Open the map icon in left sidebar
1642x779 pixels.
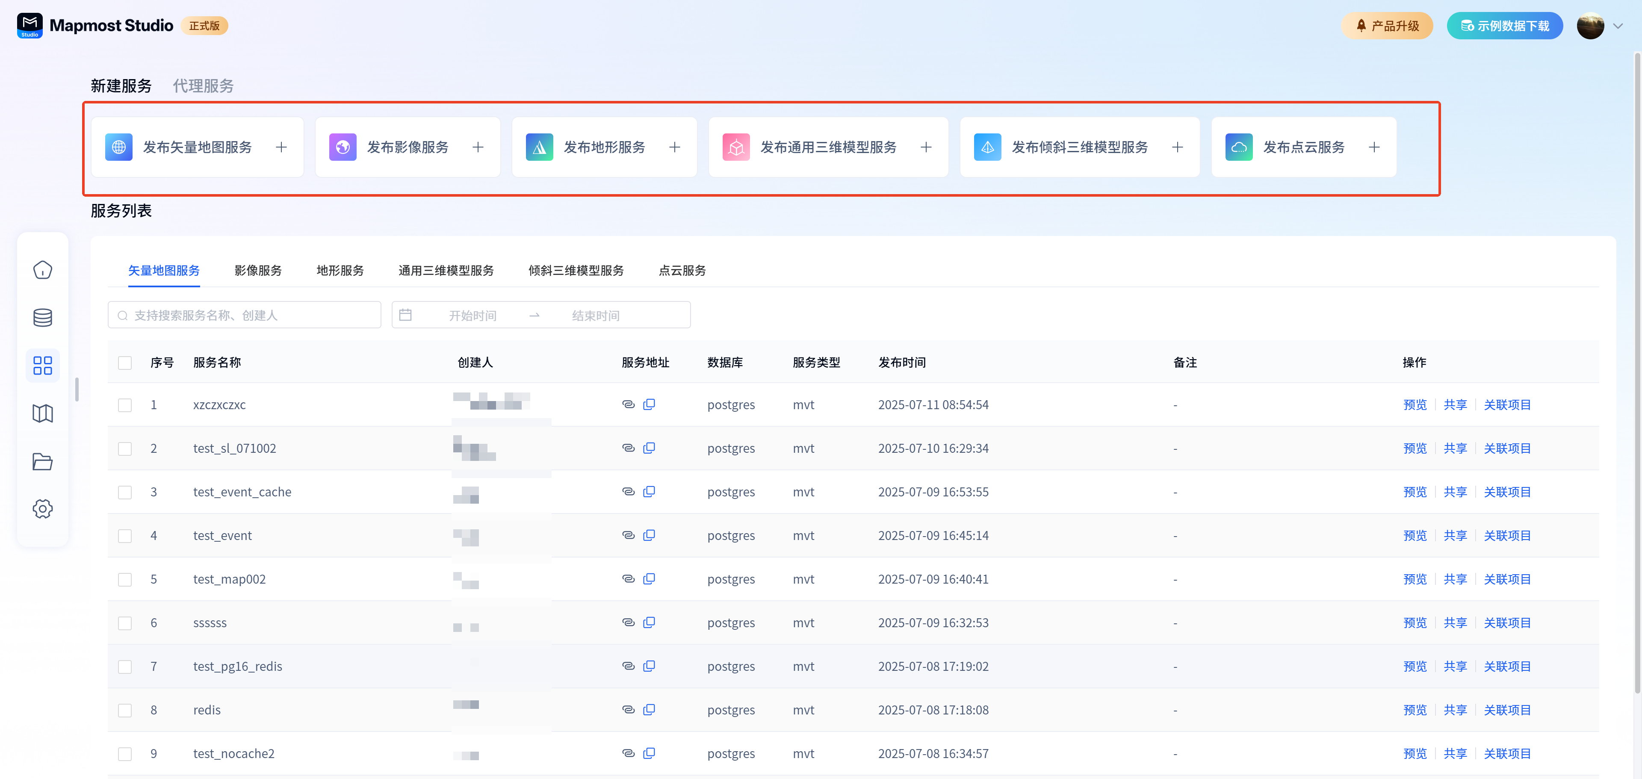[42, 414]
